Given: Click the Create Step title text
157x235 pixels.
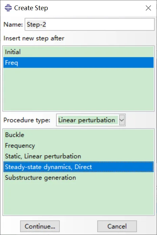Looking at the screenshot, I should click(x=31, y=8).
